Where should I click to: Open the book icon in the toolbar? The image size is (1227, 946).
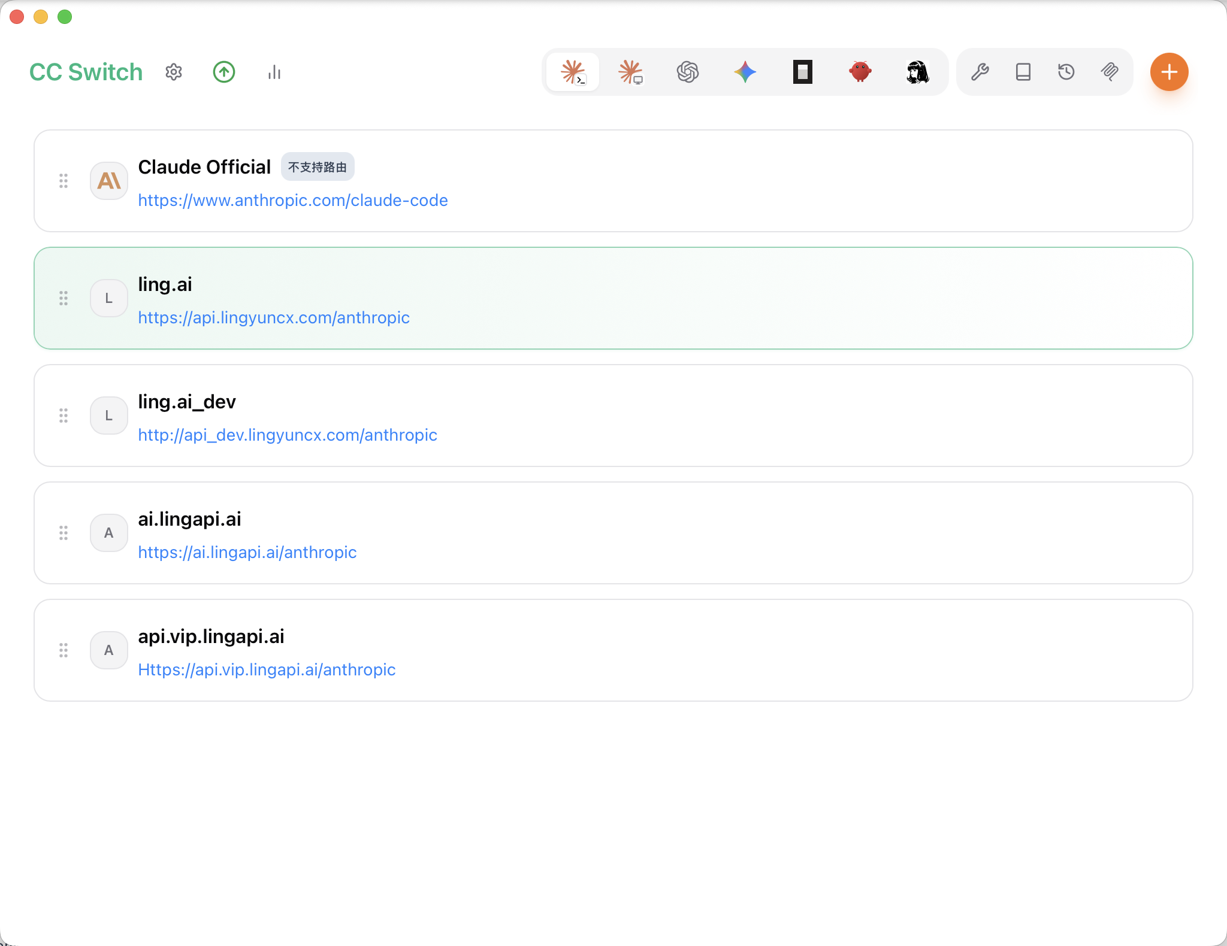1023,72
